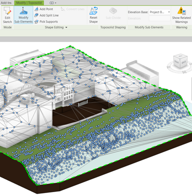Viewport: 192px width, 195px height.
Task: Open the Elevation Base dropdown
Action: pyautogui.click(x=160, y=12)
